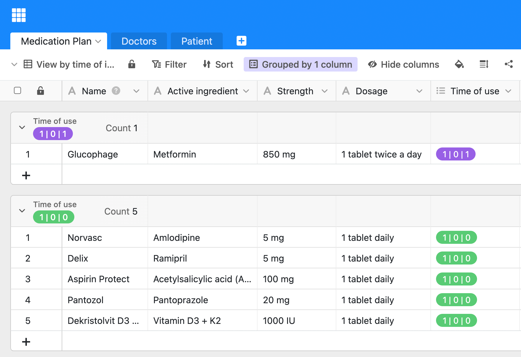Collapse the 1|0|0 group
The height and width of the screenshot is (357, 521).
pyautogui.click(x=22, y=211)
